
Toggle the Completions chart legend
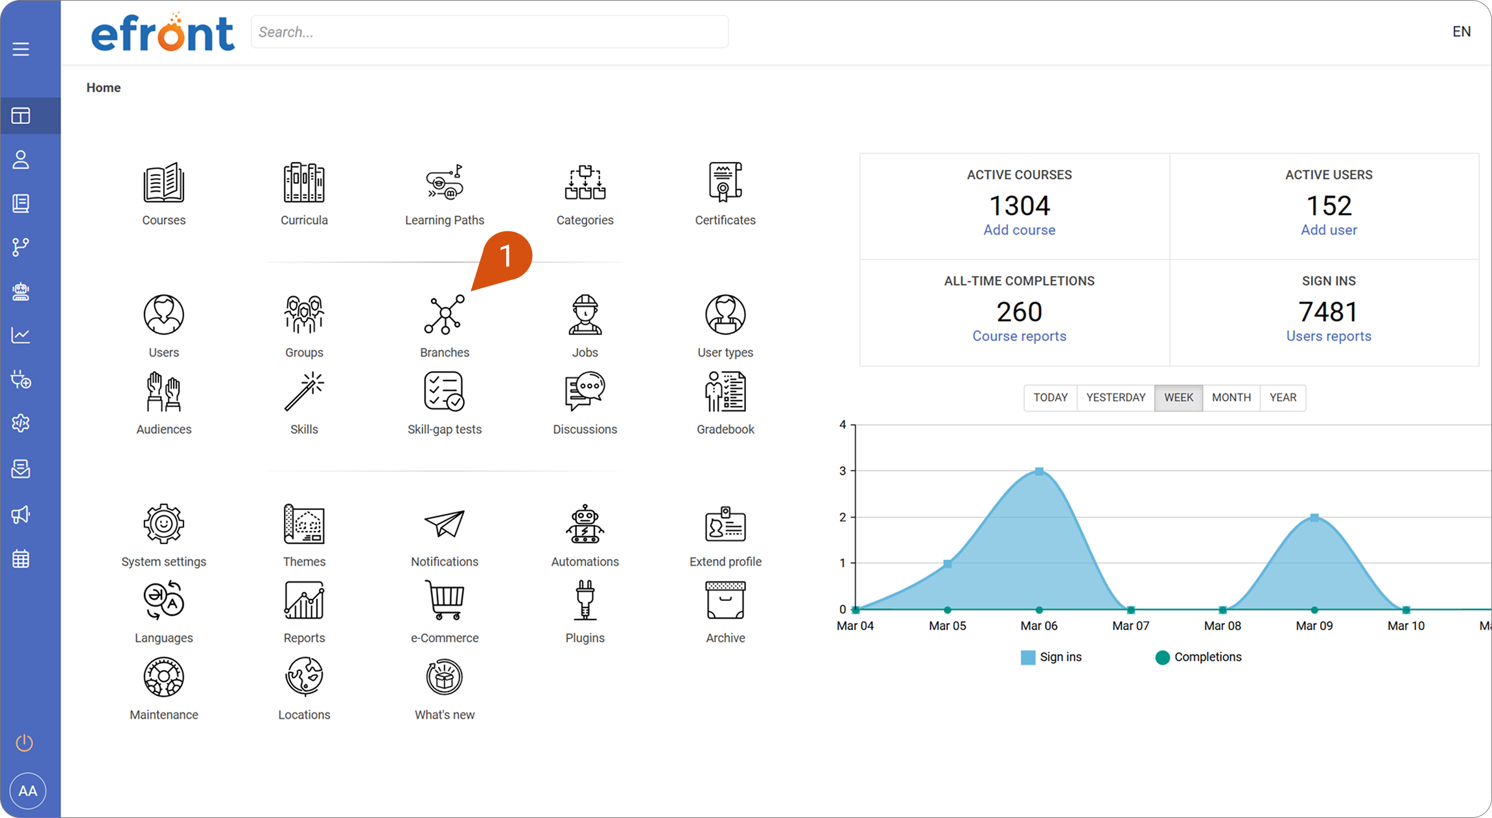(x=1198, y=657)
